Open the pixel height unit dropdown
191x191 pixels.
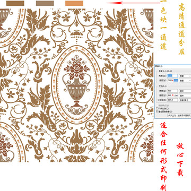tap(185, 80)
